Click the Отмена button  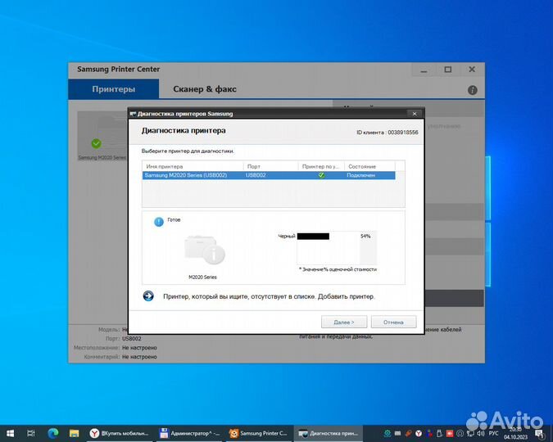[393, 322]
